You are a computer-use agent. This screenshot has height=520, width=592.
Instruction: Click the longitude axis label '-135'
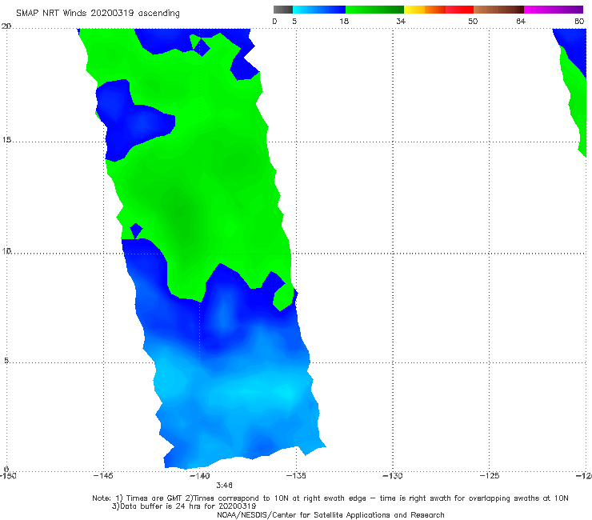click(x=296, y=476)
